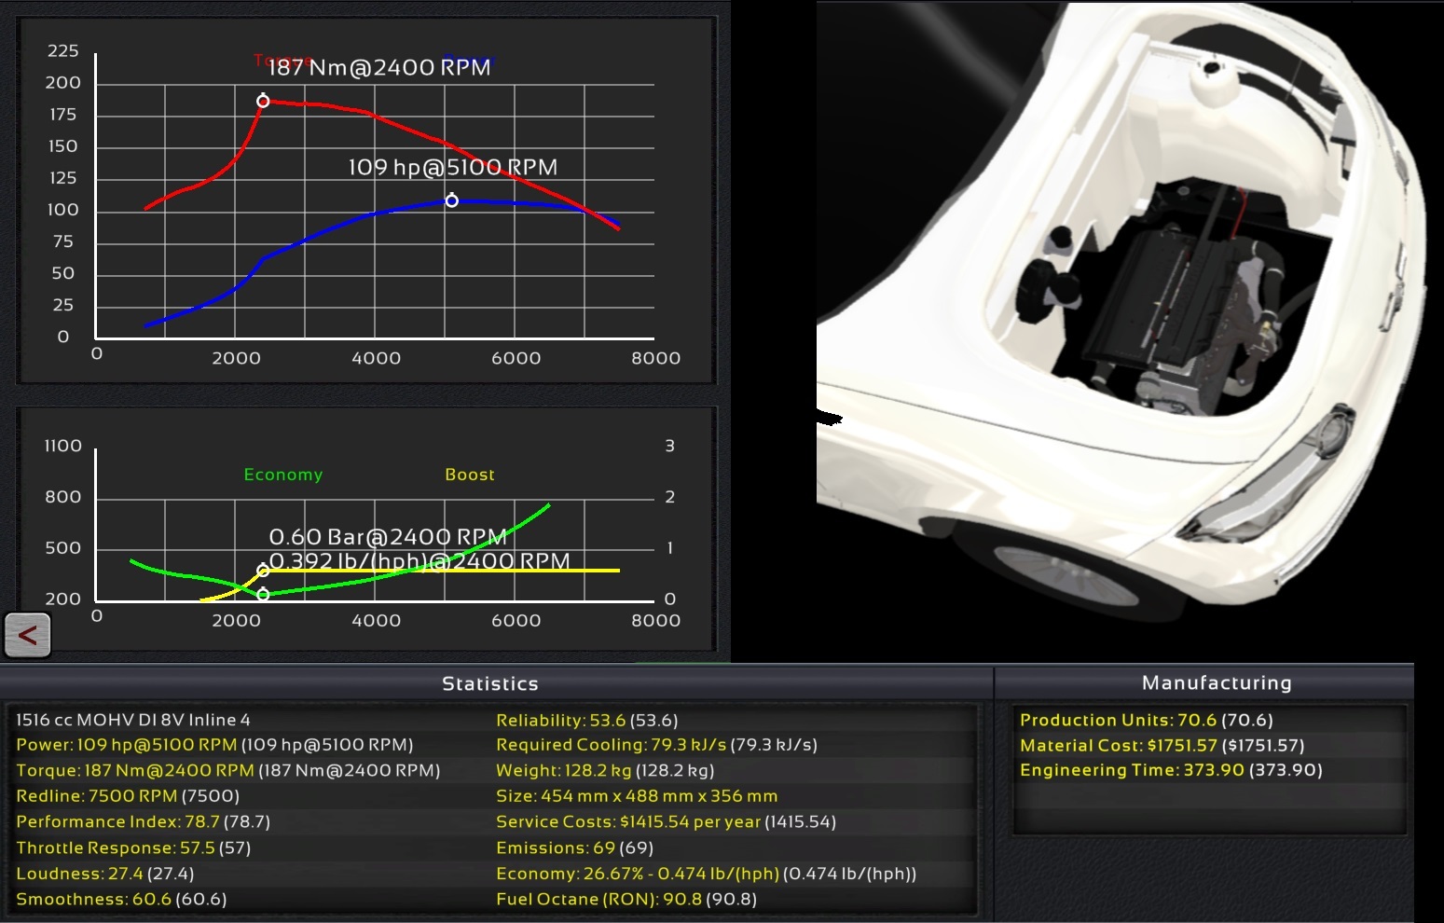Select the yellow Boost legend label

(x=469, y=475)
